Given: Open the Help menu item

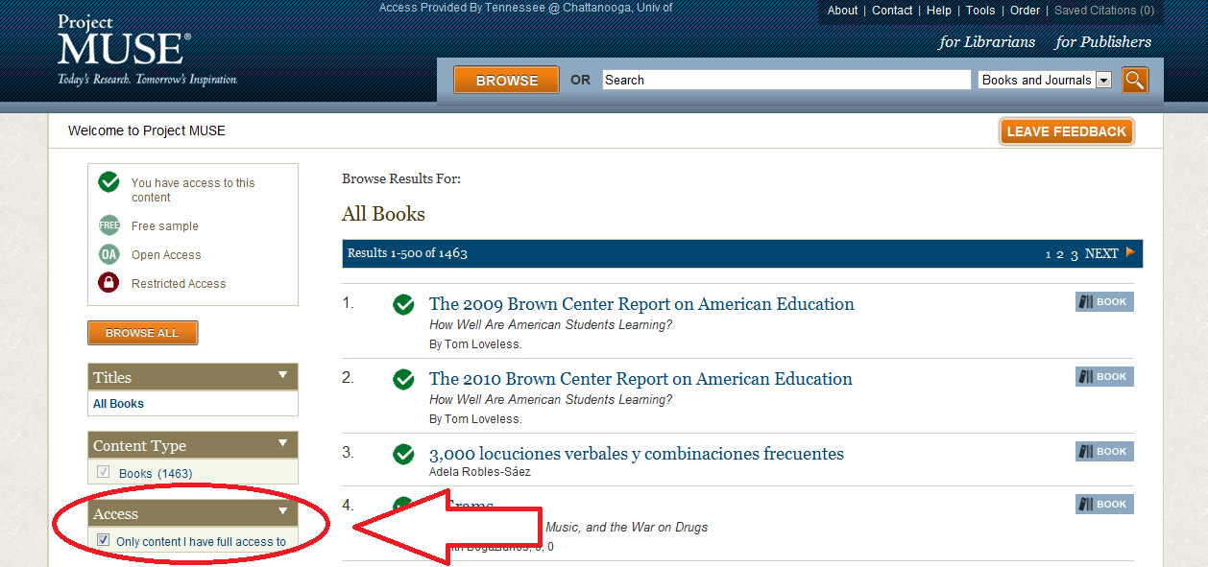Looking at the screenshot, I should [938, 11].
